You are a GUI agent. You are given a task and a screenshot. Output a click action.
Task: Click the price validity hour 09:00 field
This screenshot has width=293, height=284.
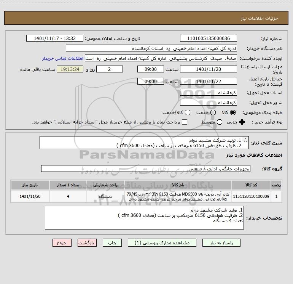151,81
